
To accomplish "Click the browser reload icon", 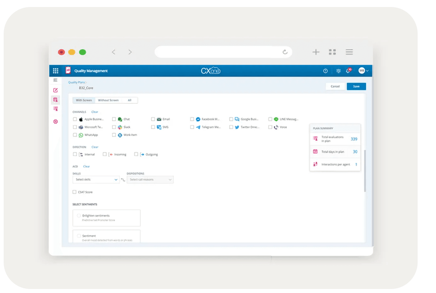I will pyautogui.click(x=285, y=52).
